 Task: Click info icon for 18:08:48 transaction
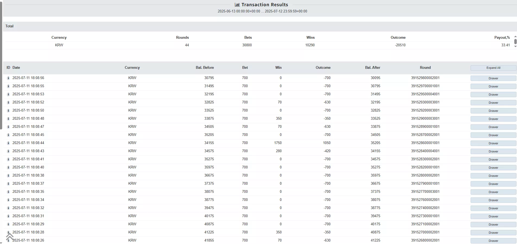(8, 119)
